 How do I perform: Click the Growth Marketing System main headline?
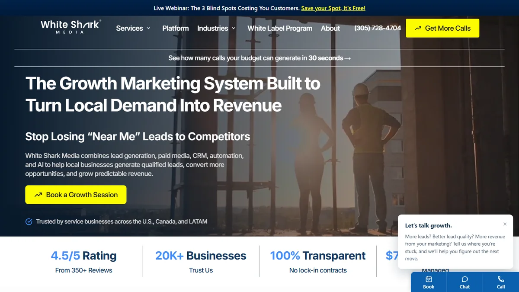pyautogui.click(x=173, y=94)
